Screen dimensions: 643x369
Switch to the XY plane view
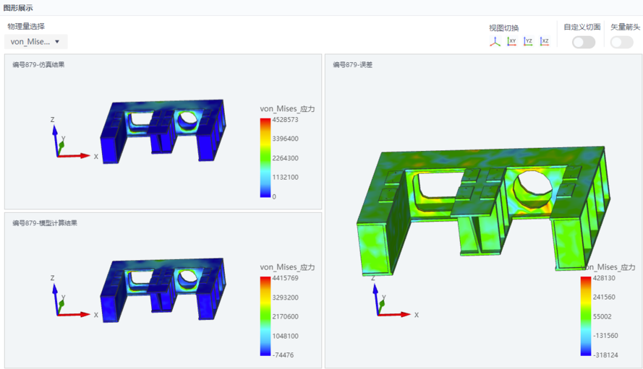click(511, 41)
